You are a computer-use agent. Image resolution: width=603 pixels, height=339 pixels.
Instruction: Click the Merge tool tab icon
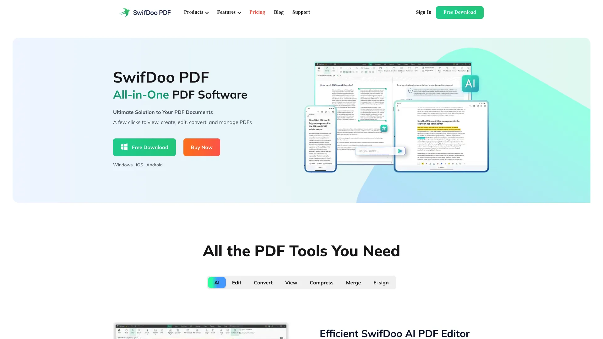353,282
